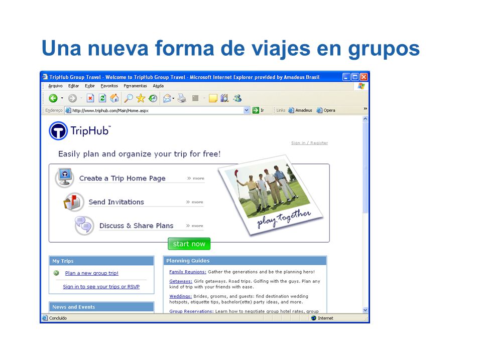Click the Amadeus link icon in Links bar
The width and height of the screenshot is (482, 361).
(x=291, y=110)
